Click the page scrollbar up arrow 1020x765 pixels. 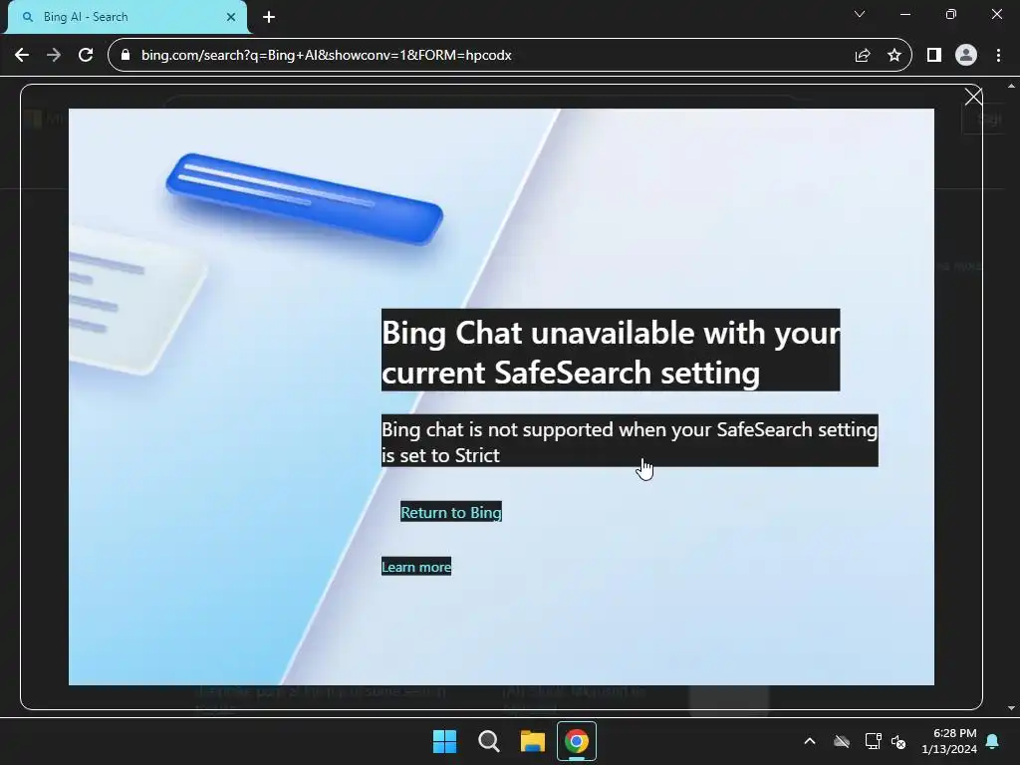[x=1011, y=86]
